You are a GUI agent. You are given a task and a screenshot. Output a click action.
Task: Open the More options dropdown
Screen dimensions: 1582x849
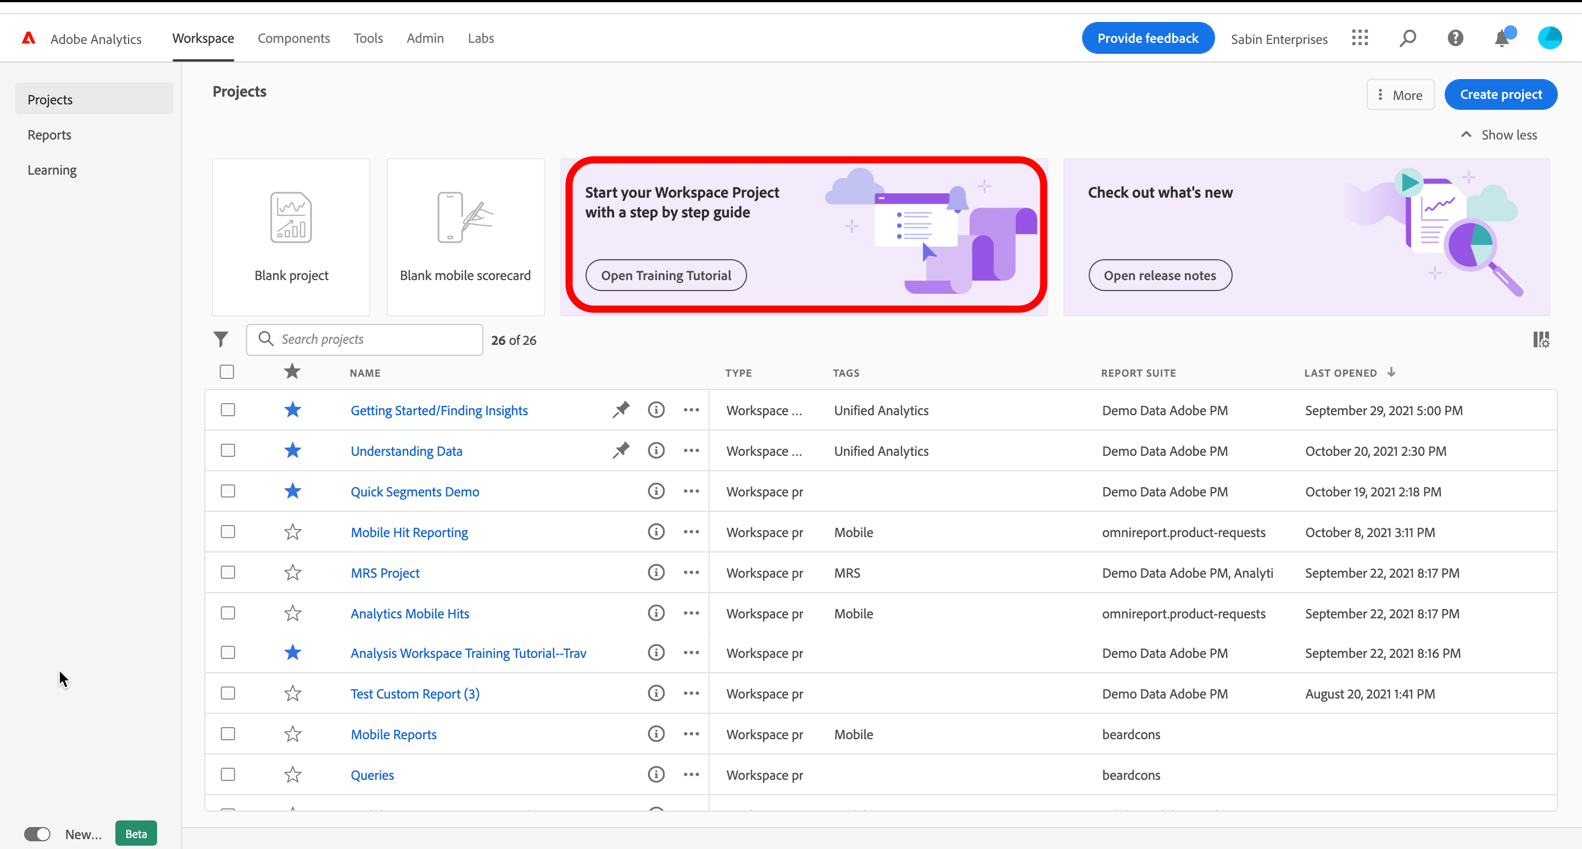coord(1400,94)
